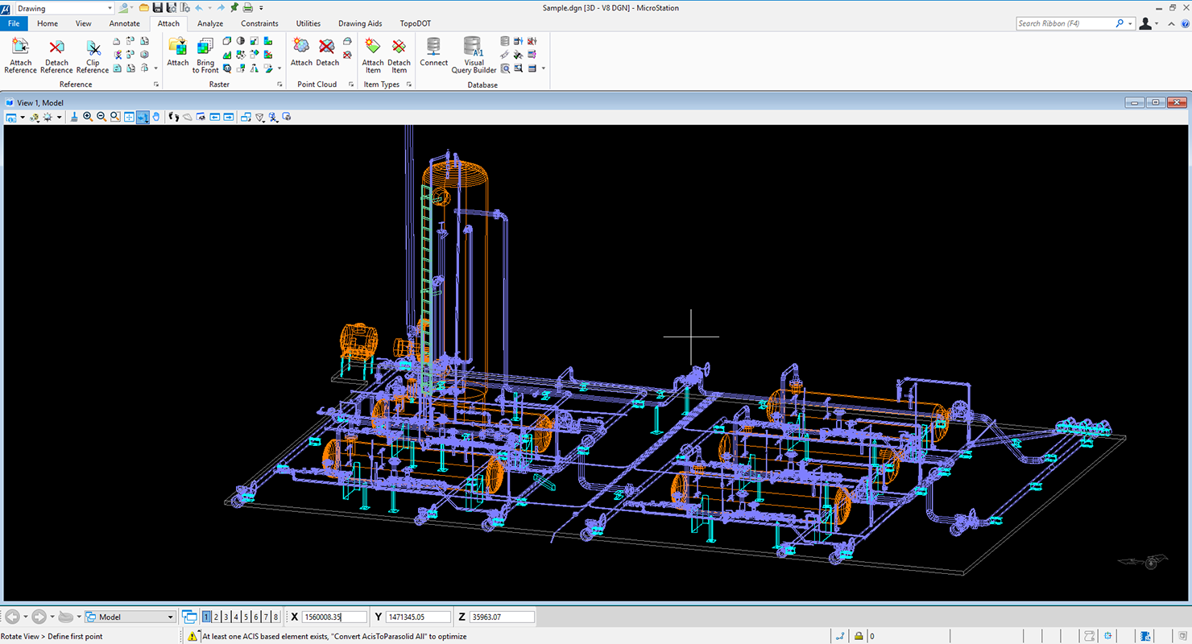Open the Visual Query Builder
Image resolution: width=1192 pixels, height=644 pixels.
pyautogui.click(x=473, y=55)
